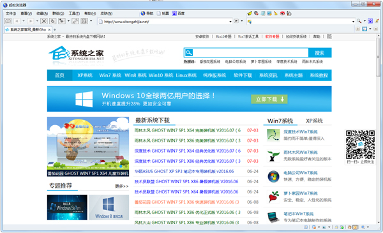The height and width of the screenshot is (233, 383).
Task: Click the status bar zoom magnifier icon
Action: coord(363,227)
